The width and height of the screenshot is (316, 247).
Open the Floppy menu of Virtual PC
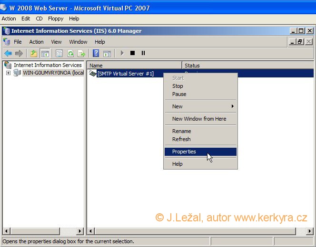coord(56,19)
